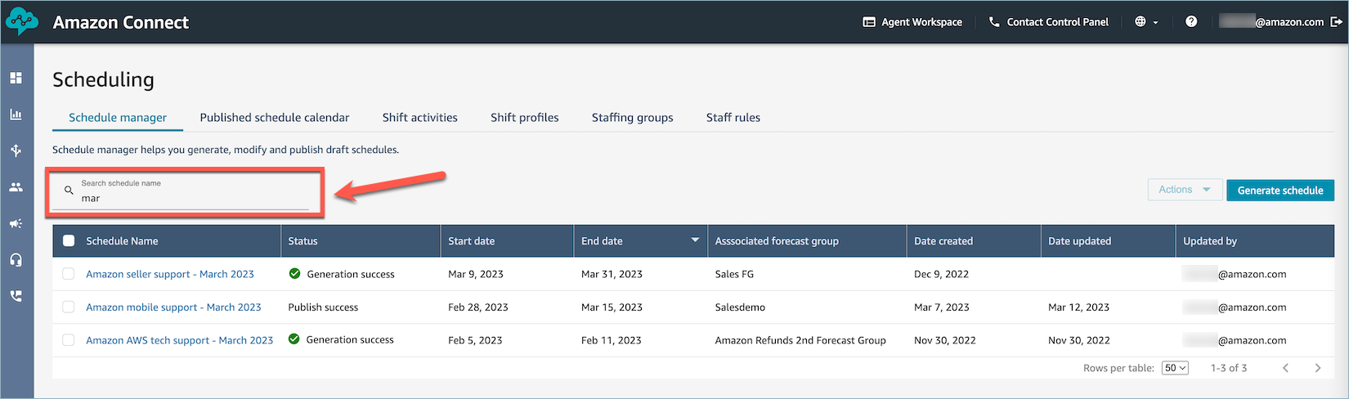Open the users sidebar icon
The height and width of the screenshot is (399, 1349).
16,187
